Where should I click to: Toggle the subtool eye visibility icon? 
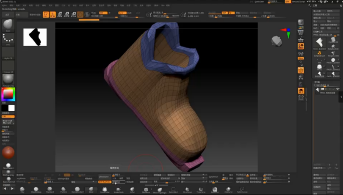(337, 89)
